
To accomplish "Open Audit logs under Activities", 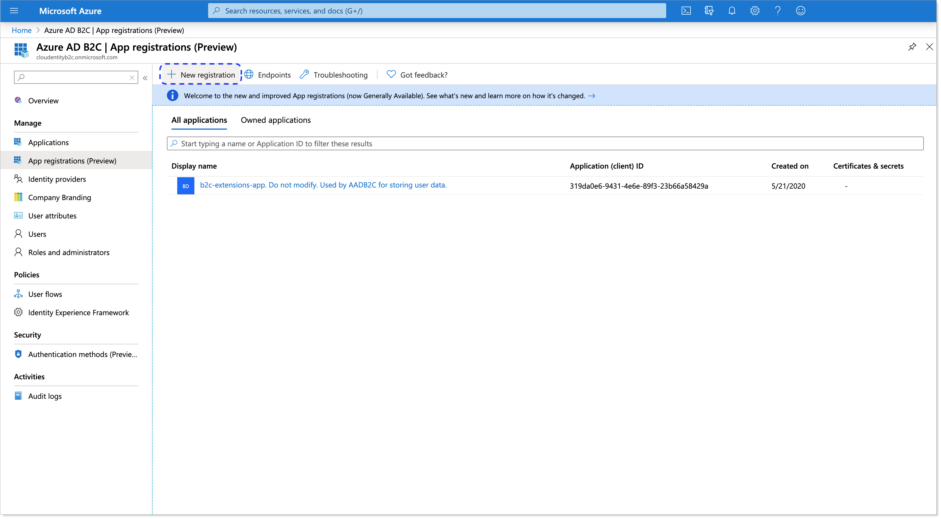I will point(45,396).
